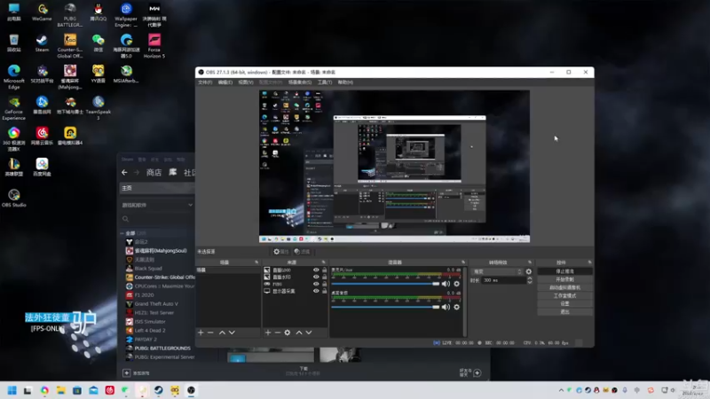Adjust the transition duration 300 ms stepper
The image size is (710, 399).
pyautogui.click(x=530, y=280)
